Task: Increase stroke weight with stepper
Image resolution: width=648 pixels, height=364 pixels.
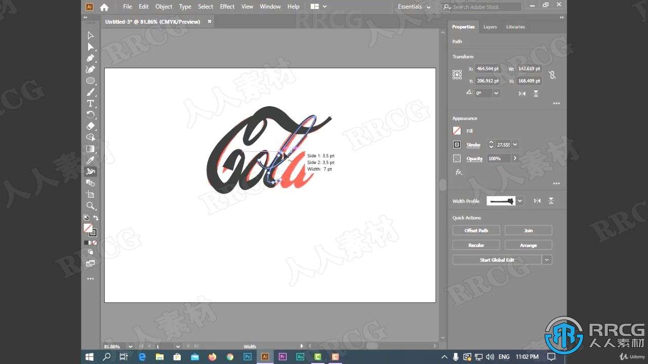Action: 491,143
